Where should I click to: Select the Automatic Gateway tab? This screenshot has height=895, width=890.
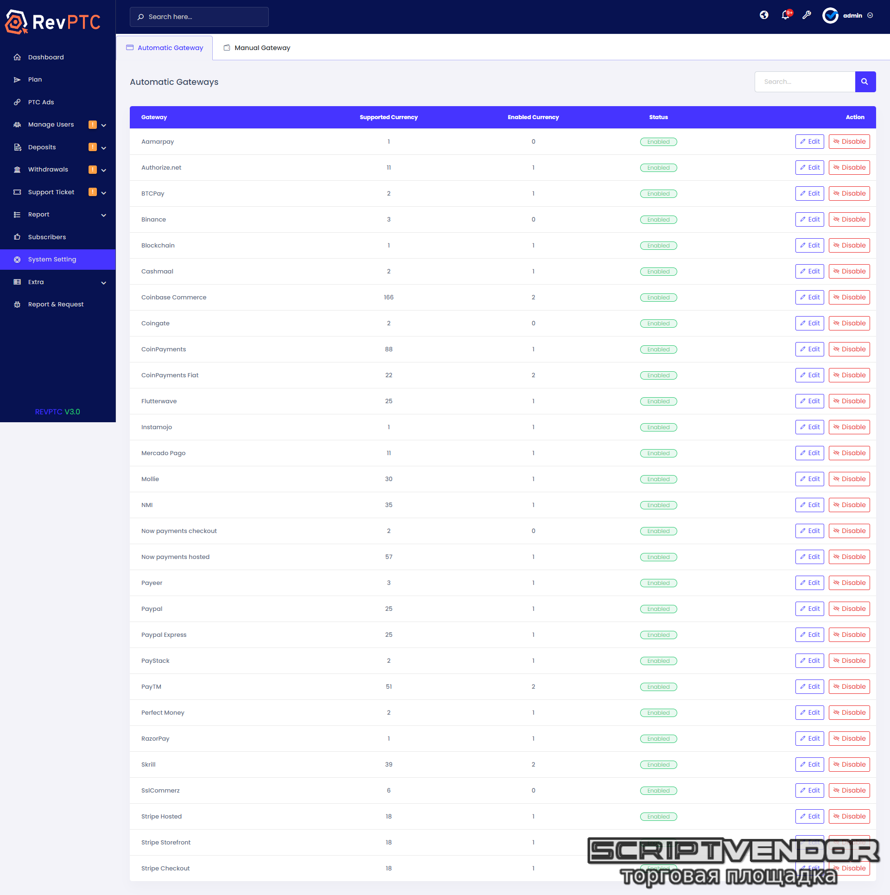pyautogui.click(x=165, y=48)
